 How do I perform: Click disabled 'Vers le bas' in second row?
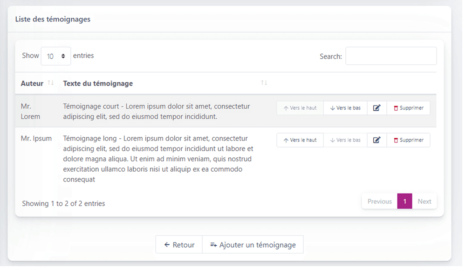[345, 140]
